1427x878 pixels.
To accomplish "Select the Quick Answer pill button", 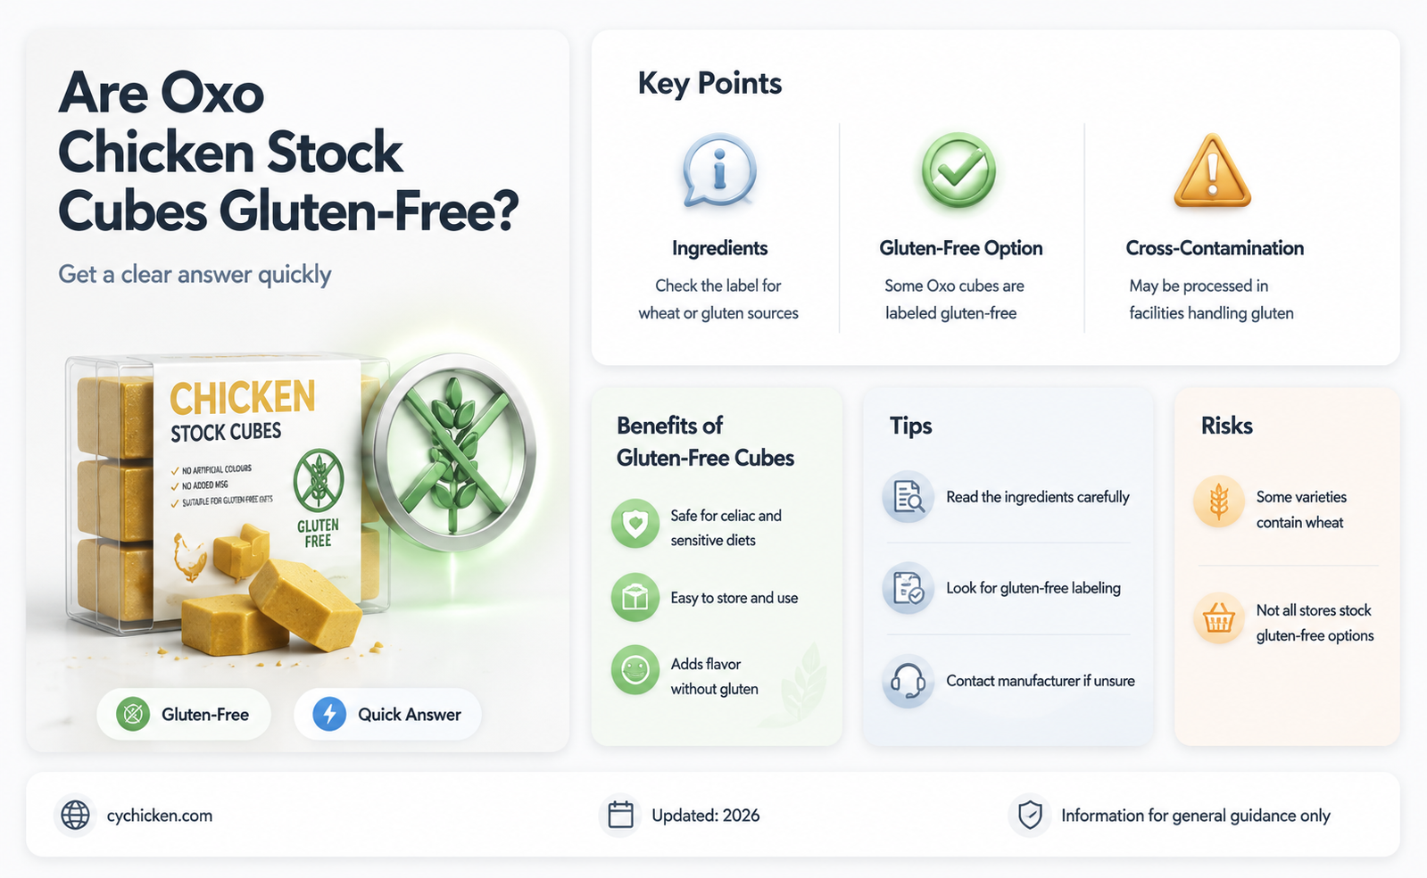I will tap(387, 714).
